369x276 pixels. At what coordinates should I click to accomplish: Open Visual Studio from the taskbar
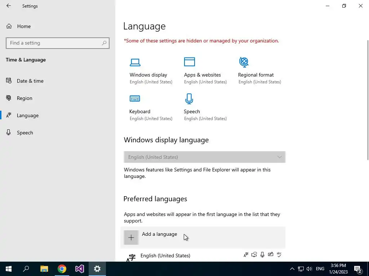tap(80, 269)
